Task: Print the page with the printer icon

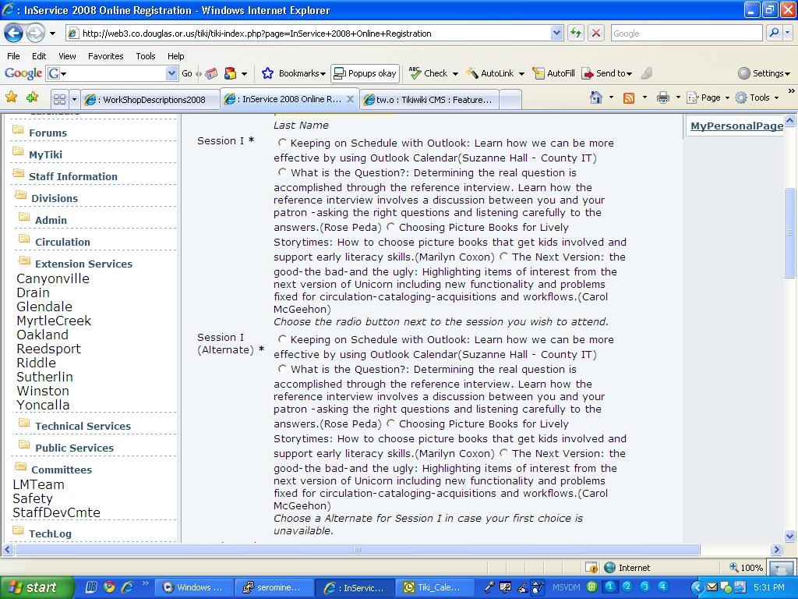Action: [662, 97]
